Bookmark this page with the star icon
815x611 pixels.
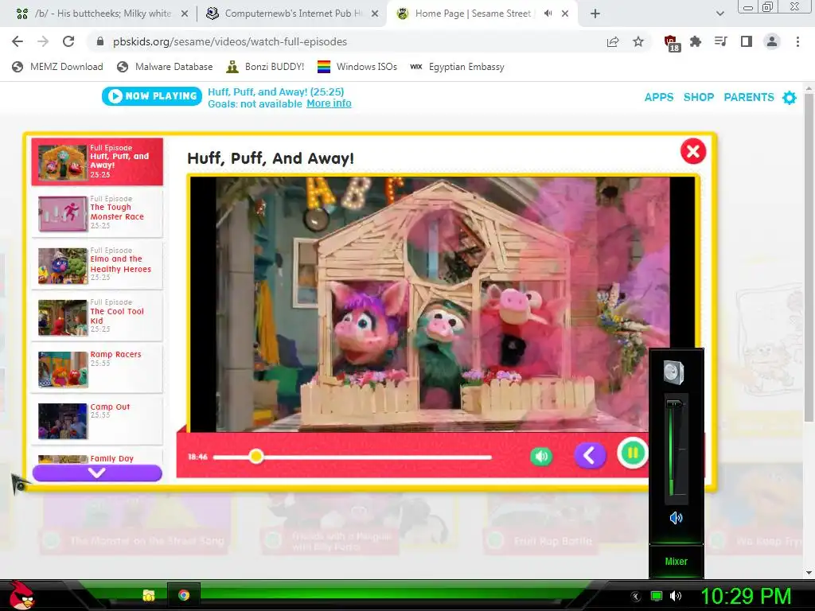click(x=638, y=41)
